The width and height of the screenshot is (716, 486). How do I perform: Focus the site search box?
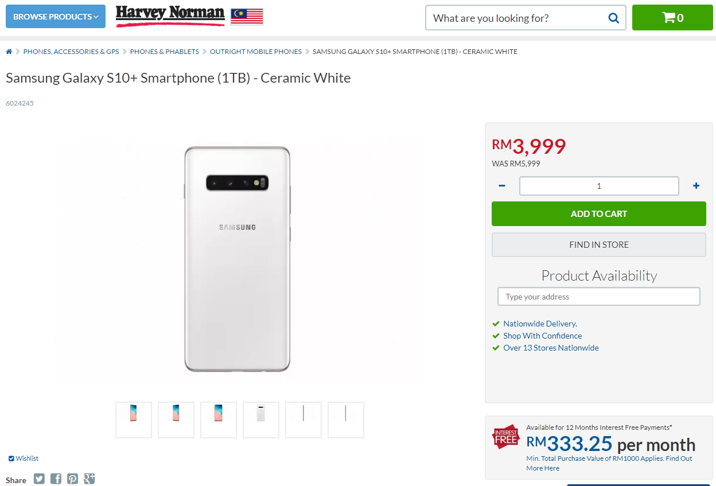pos(516,18)
